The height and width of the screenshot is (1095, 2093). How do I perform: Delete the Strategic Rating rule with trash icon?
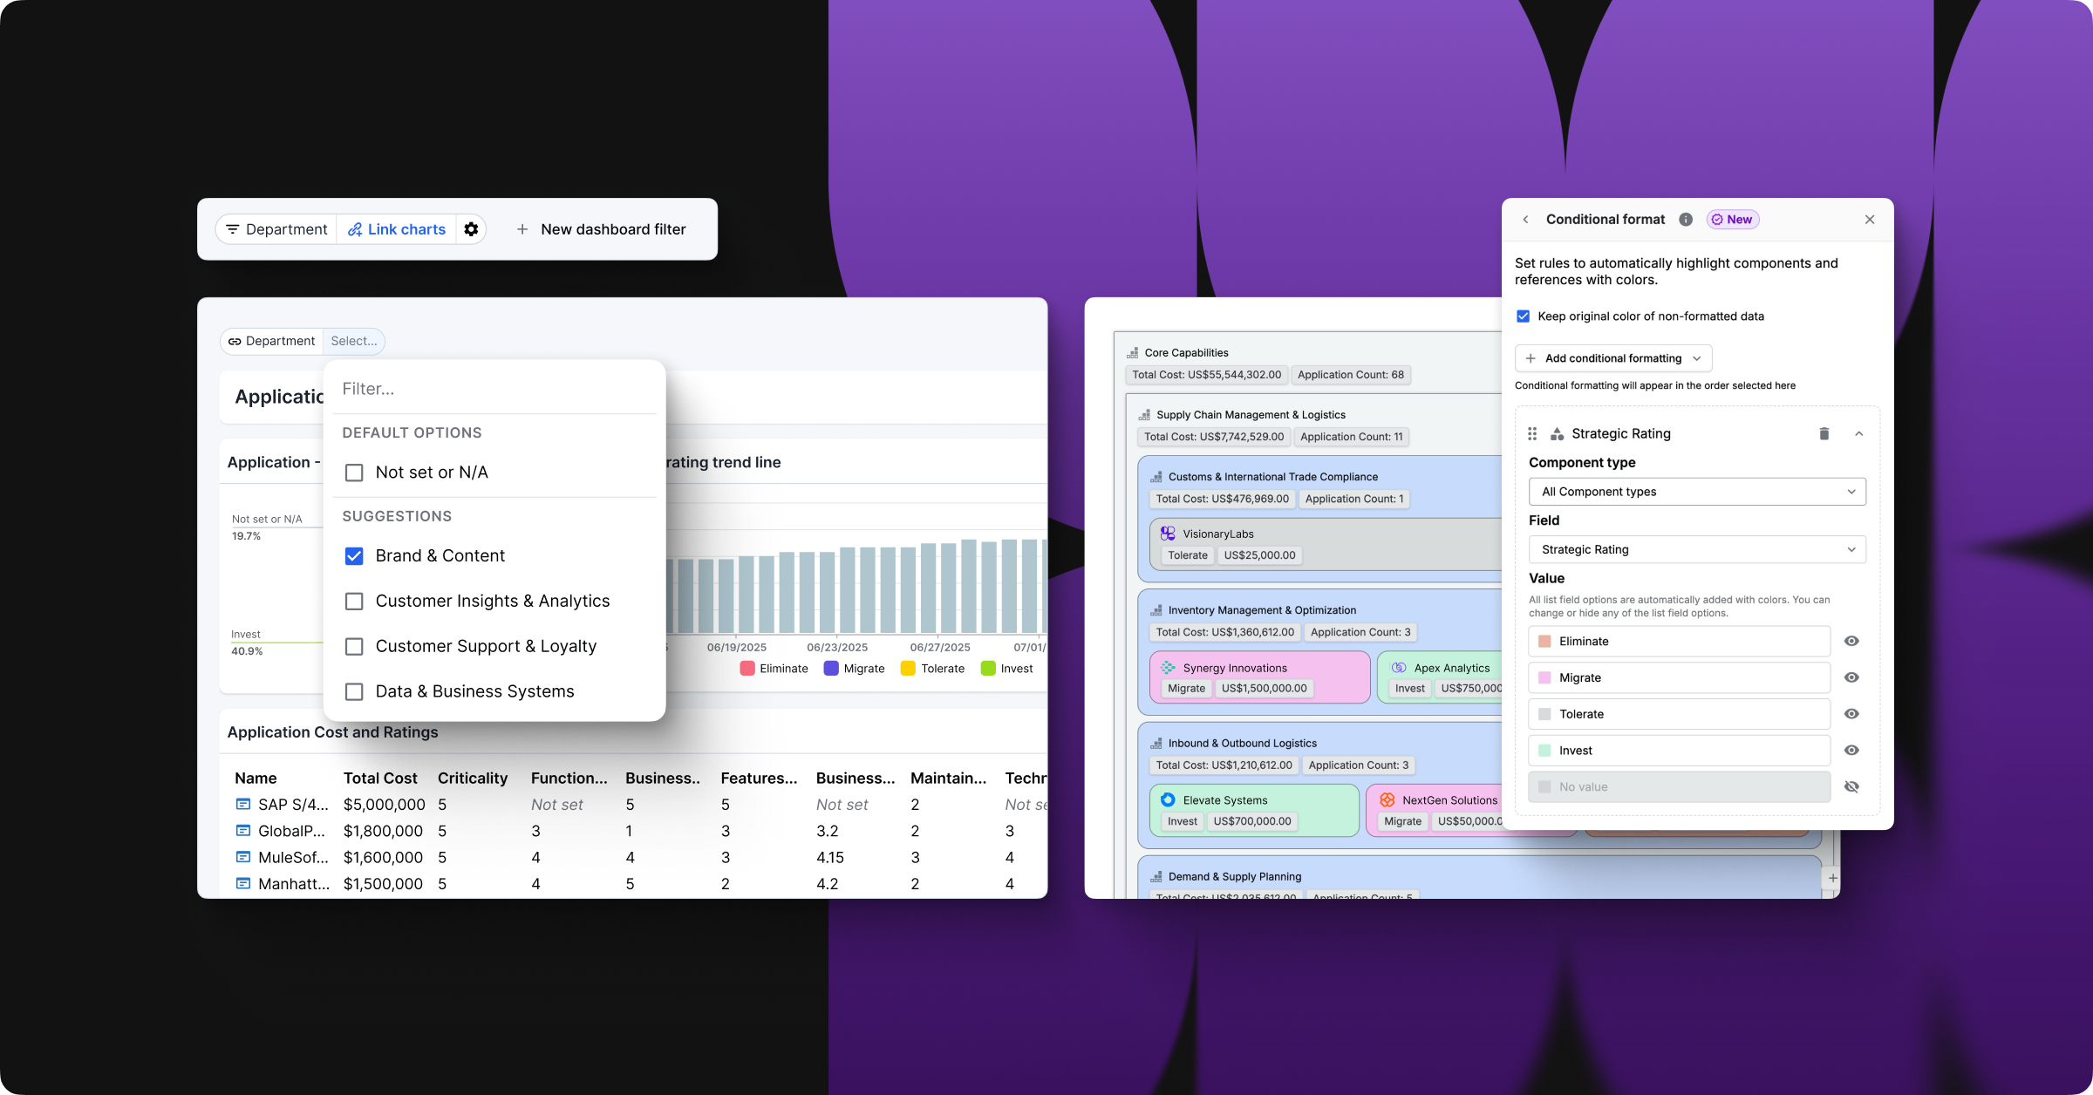[1824, 433]
